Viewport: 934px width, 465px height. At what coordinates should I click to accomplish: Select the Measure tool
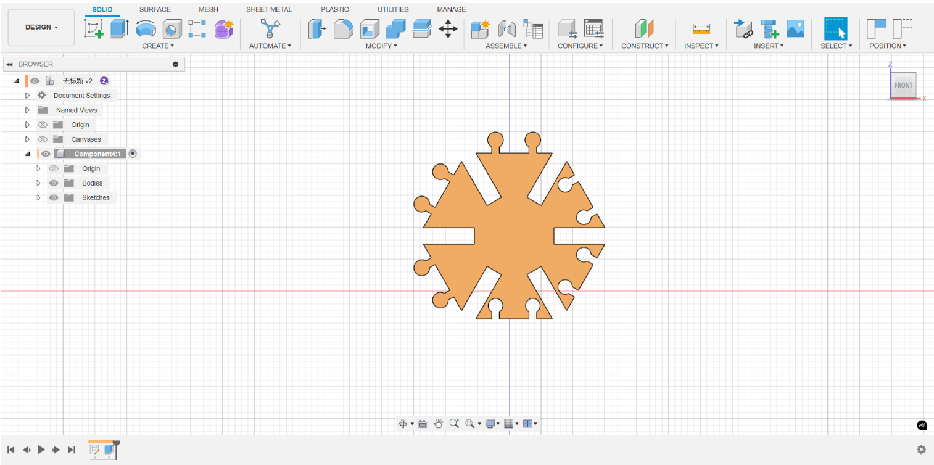[x=701, y=28]
